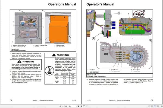Click circled callout 'A' near the green bracket
The width and height of the screenshot is (163, 108).
(x=119, y=14)
